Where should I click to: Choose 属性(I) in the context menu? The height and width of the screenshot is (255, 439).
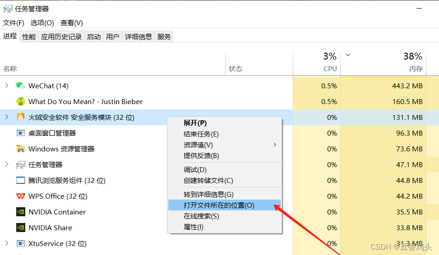click(x=225, y=227)
